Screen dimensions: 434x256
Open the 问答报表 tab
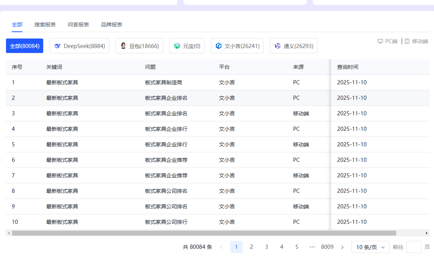coord(78,24)
